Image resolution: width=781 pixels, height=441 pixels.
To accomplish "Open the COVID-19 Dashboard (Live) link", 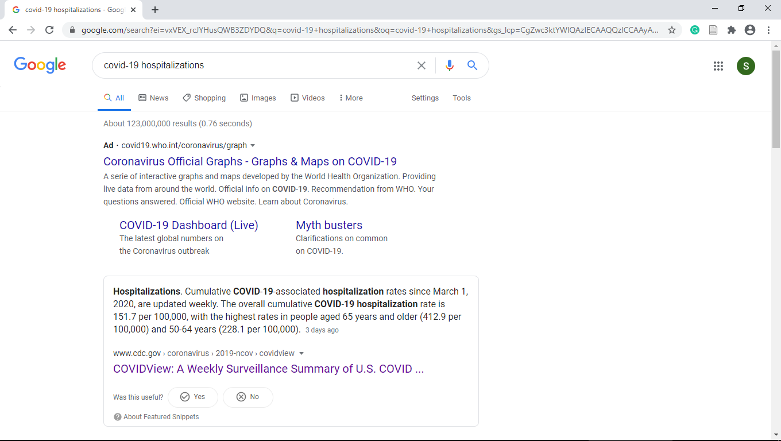I will 189,225.
